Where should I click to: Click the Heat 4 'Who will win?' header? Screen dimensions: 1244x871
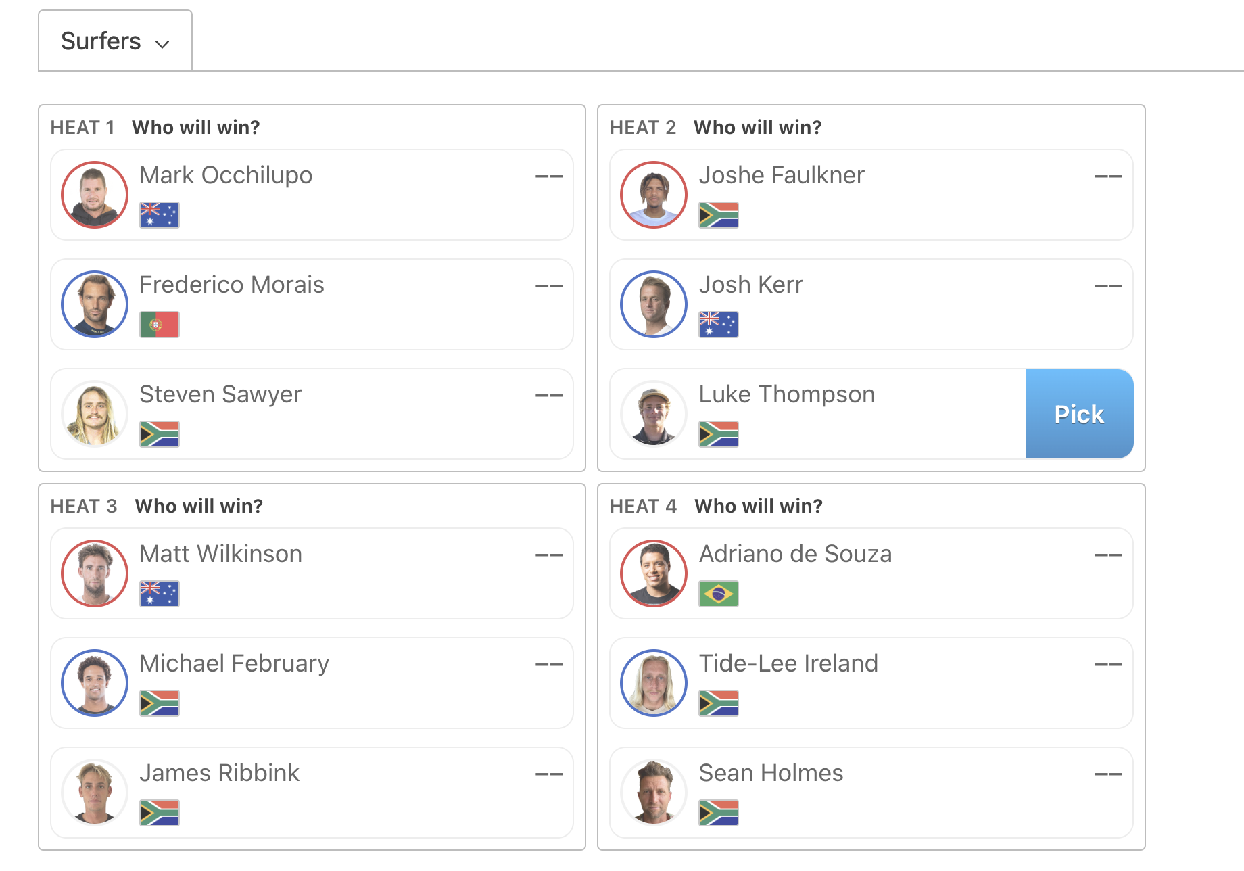click(x=759, y=506)
